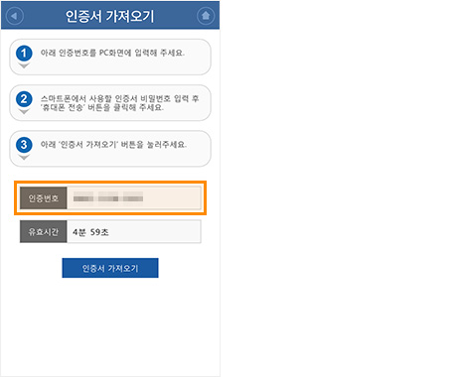Click the gray arrow below step 2 badge

tap(24, 111)
